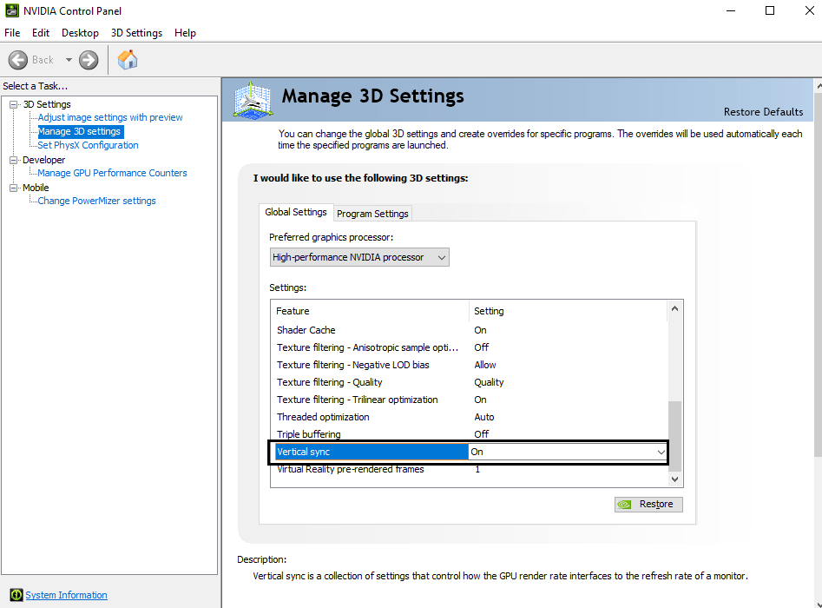Viewport: 822px width, 608px height.
Task: Open Manage GPU Performance Counters
Action: (x=112, y=173)
